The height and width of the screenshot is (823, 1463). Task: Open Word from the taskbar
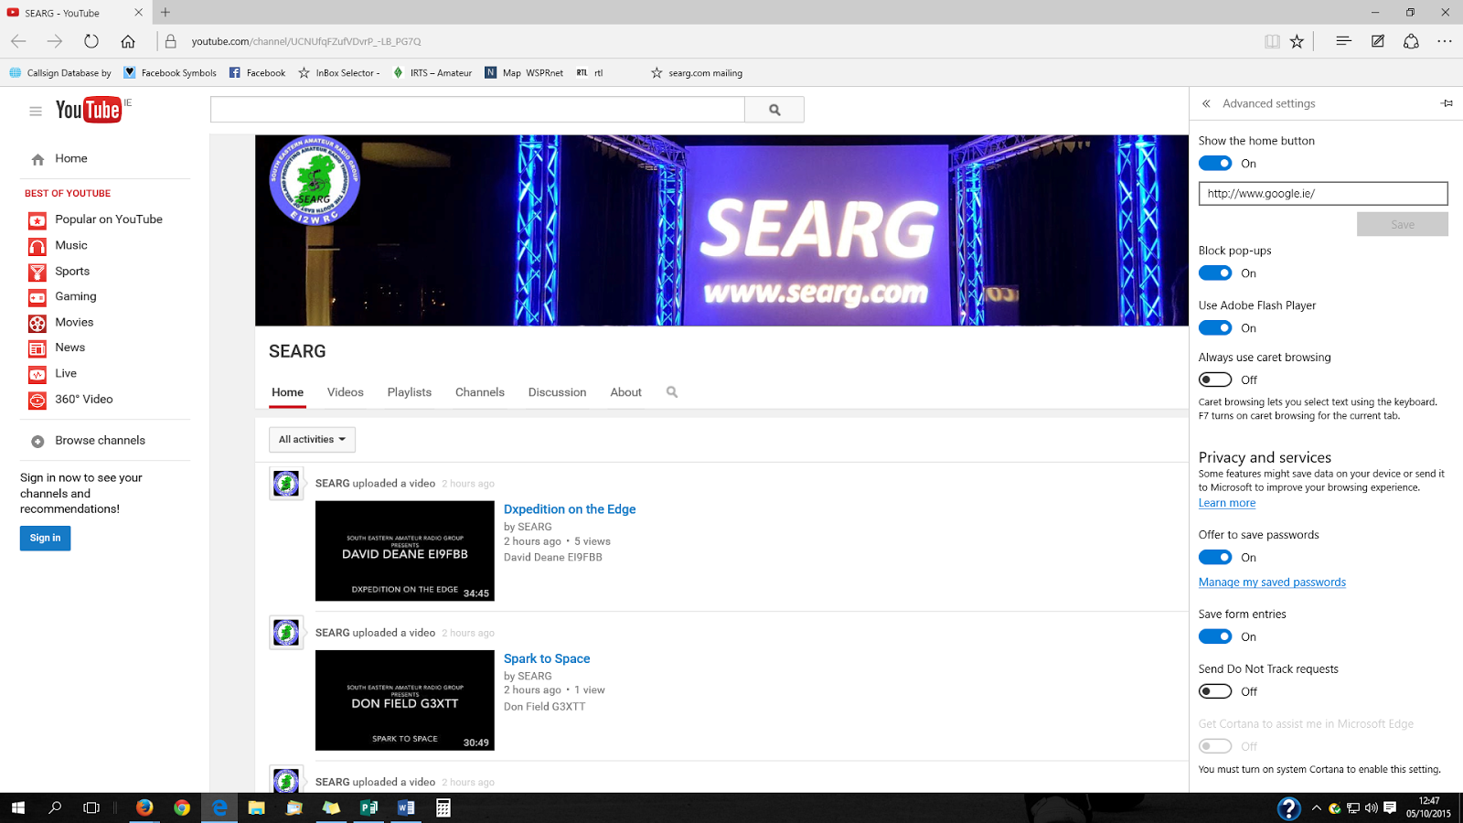(x=406, y=807)
